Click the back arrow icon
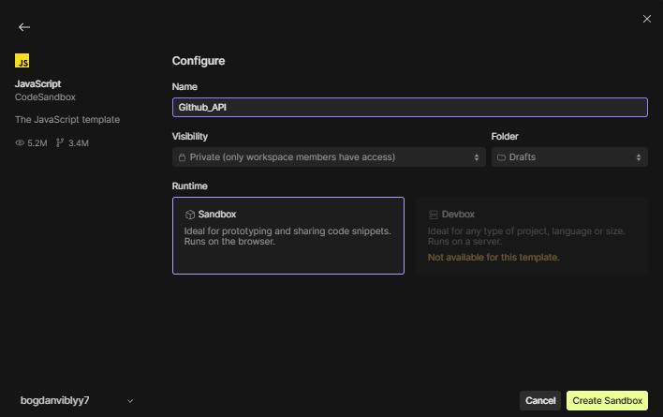The height and width of the screenshot is (417, 663). [x=24, y=27]
